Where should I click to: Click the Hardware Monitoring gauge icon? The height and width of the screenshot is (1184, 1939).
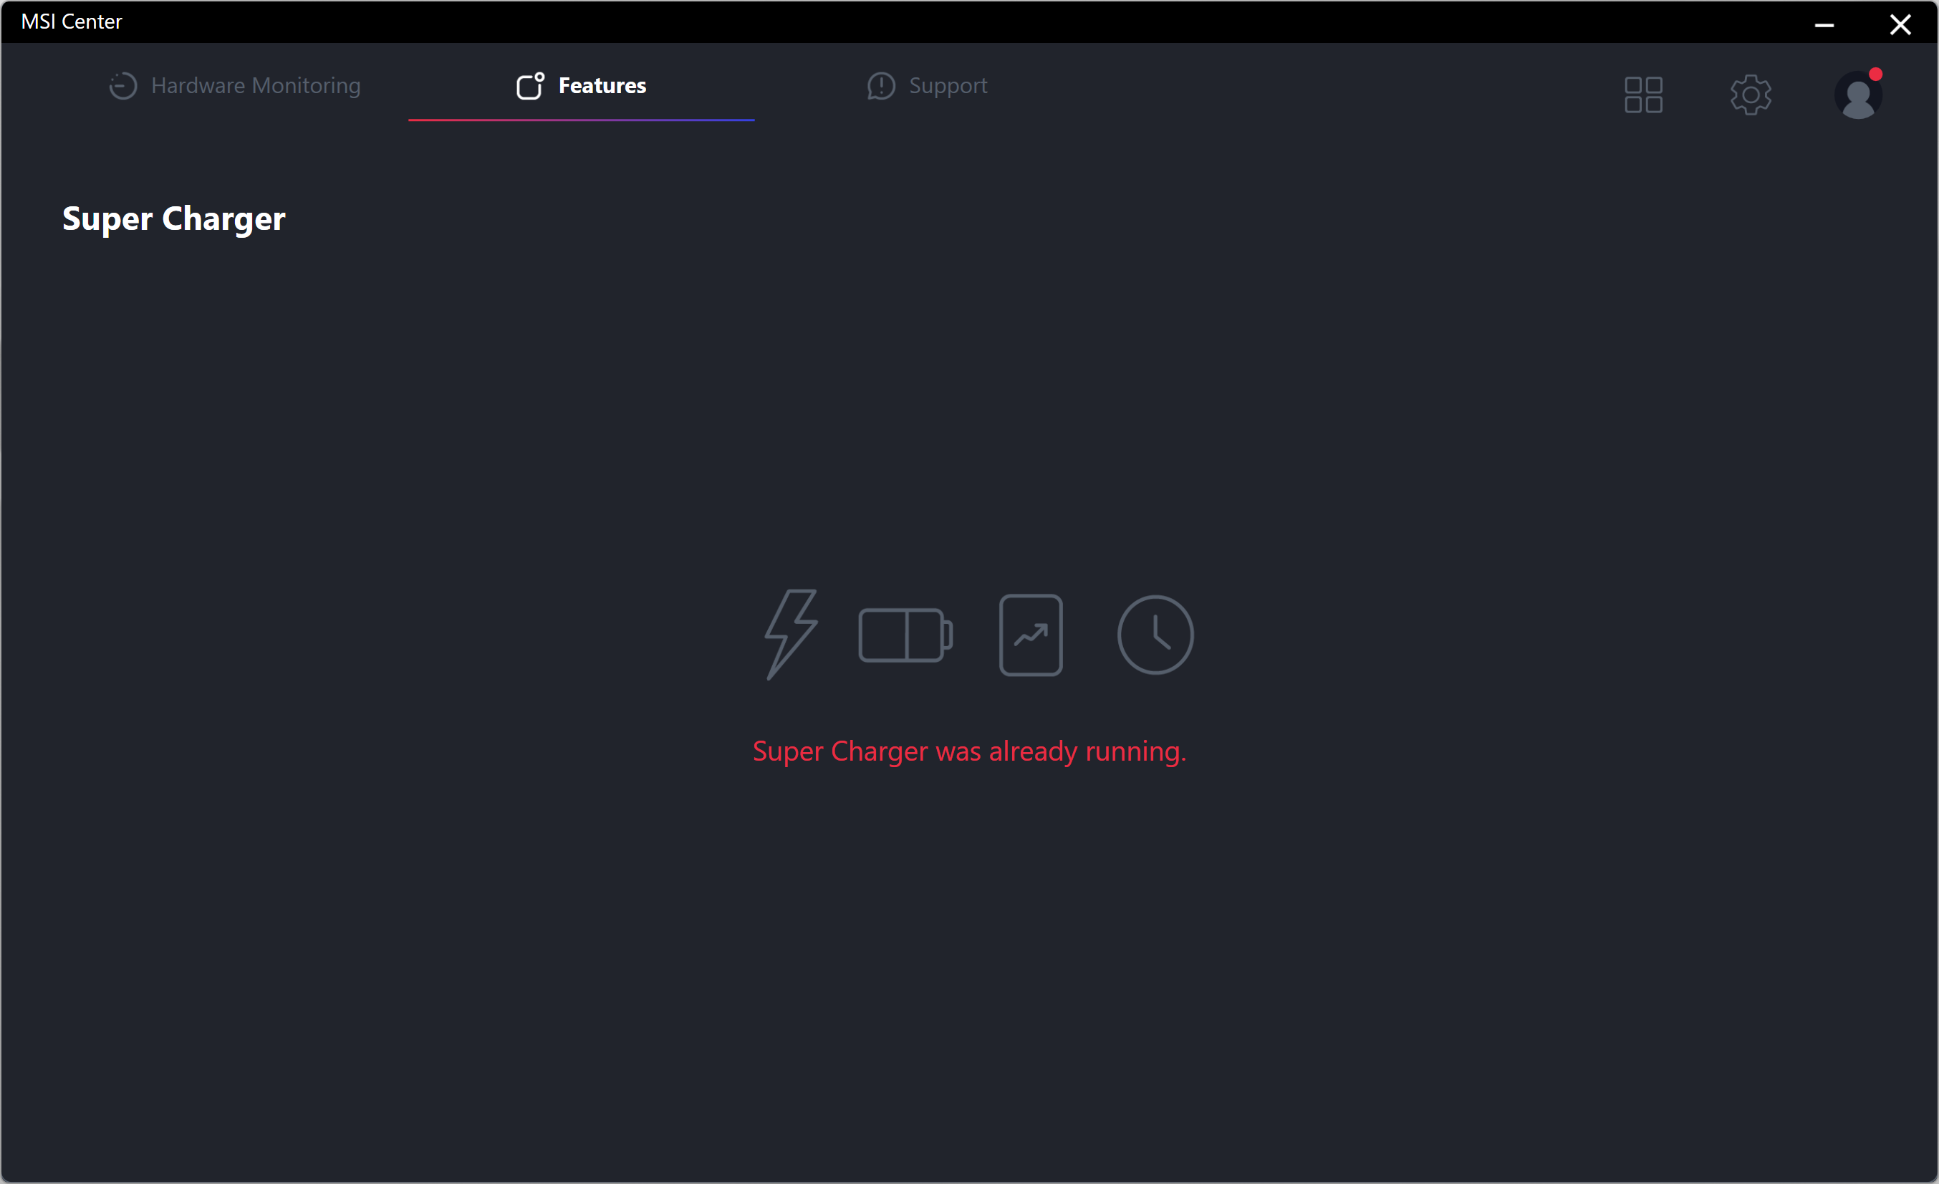[122, 86]
